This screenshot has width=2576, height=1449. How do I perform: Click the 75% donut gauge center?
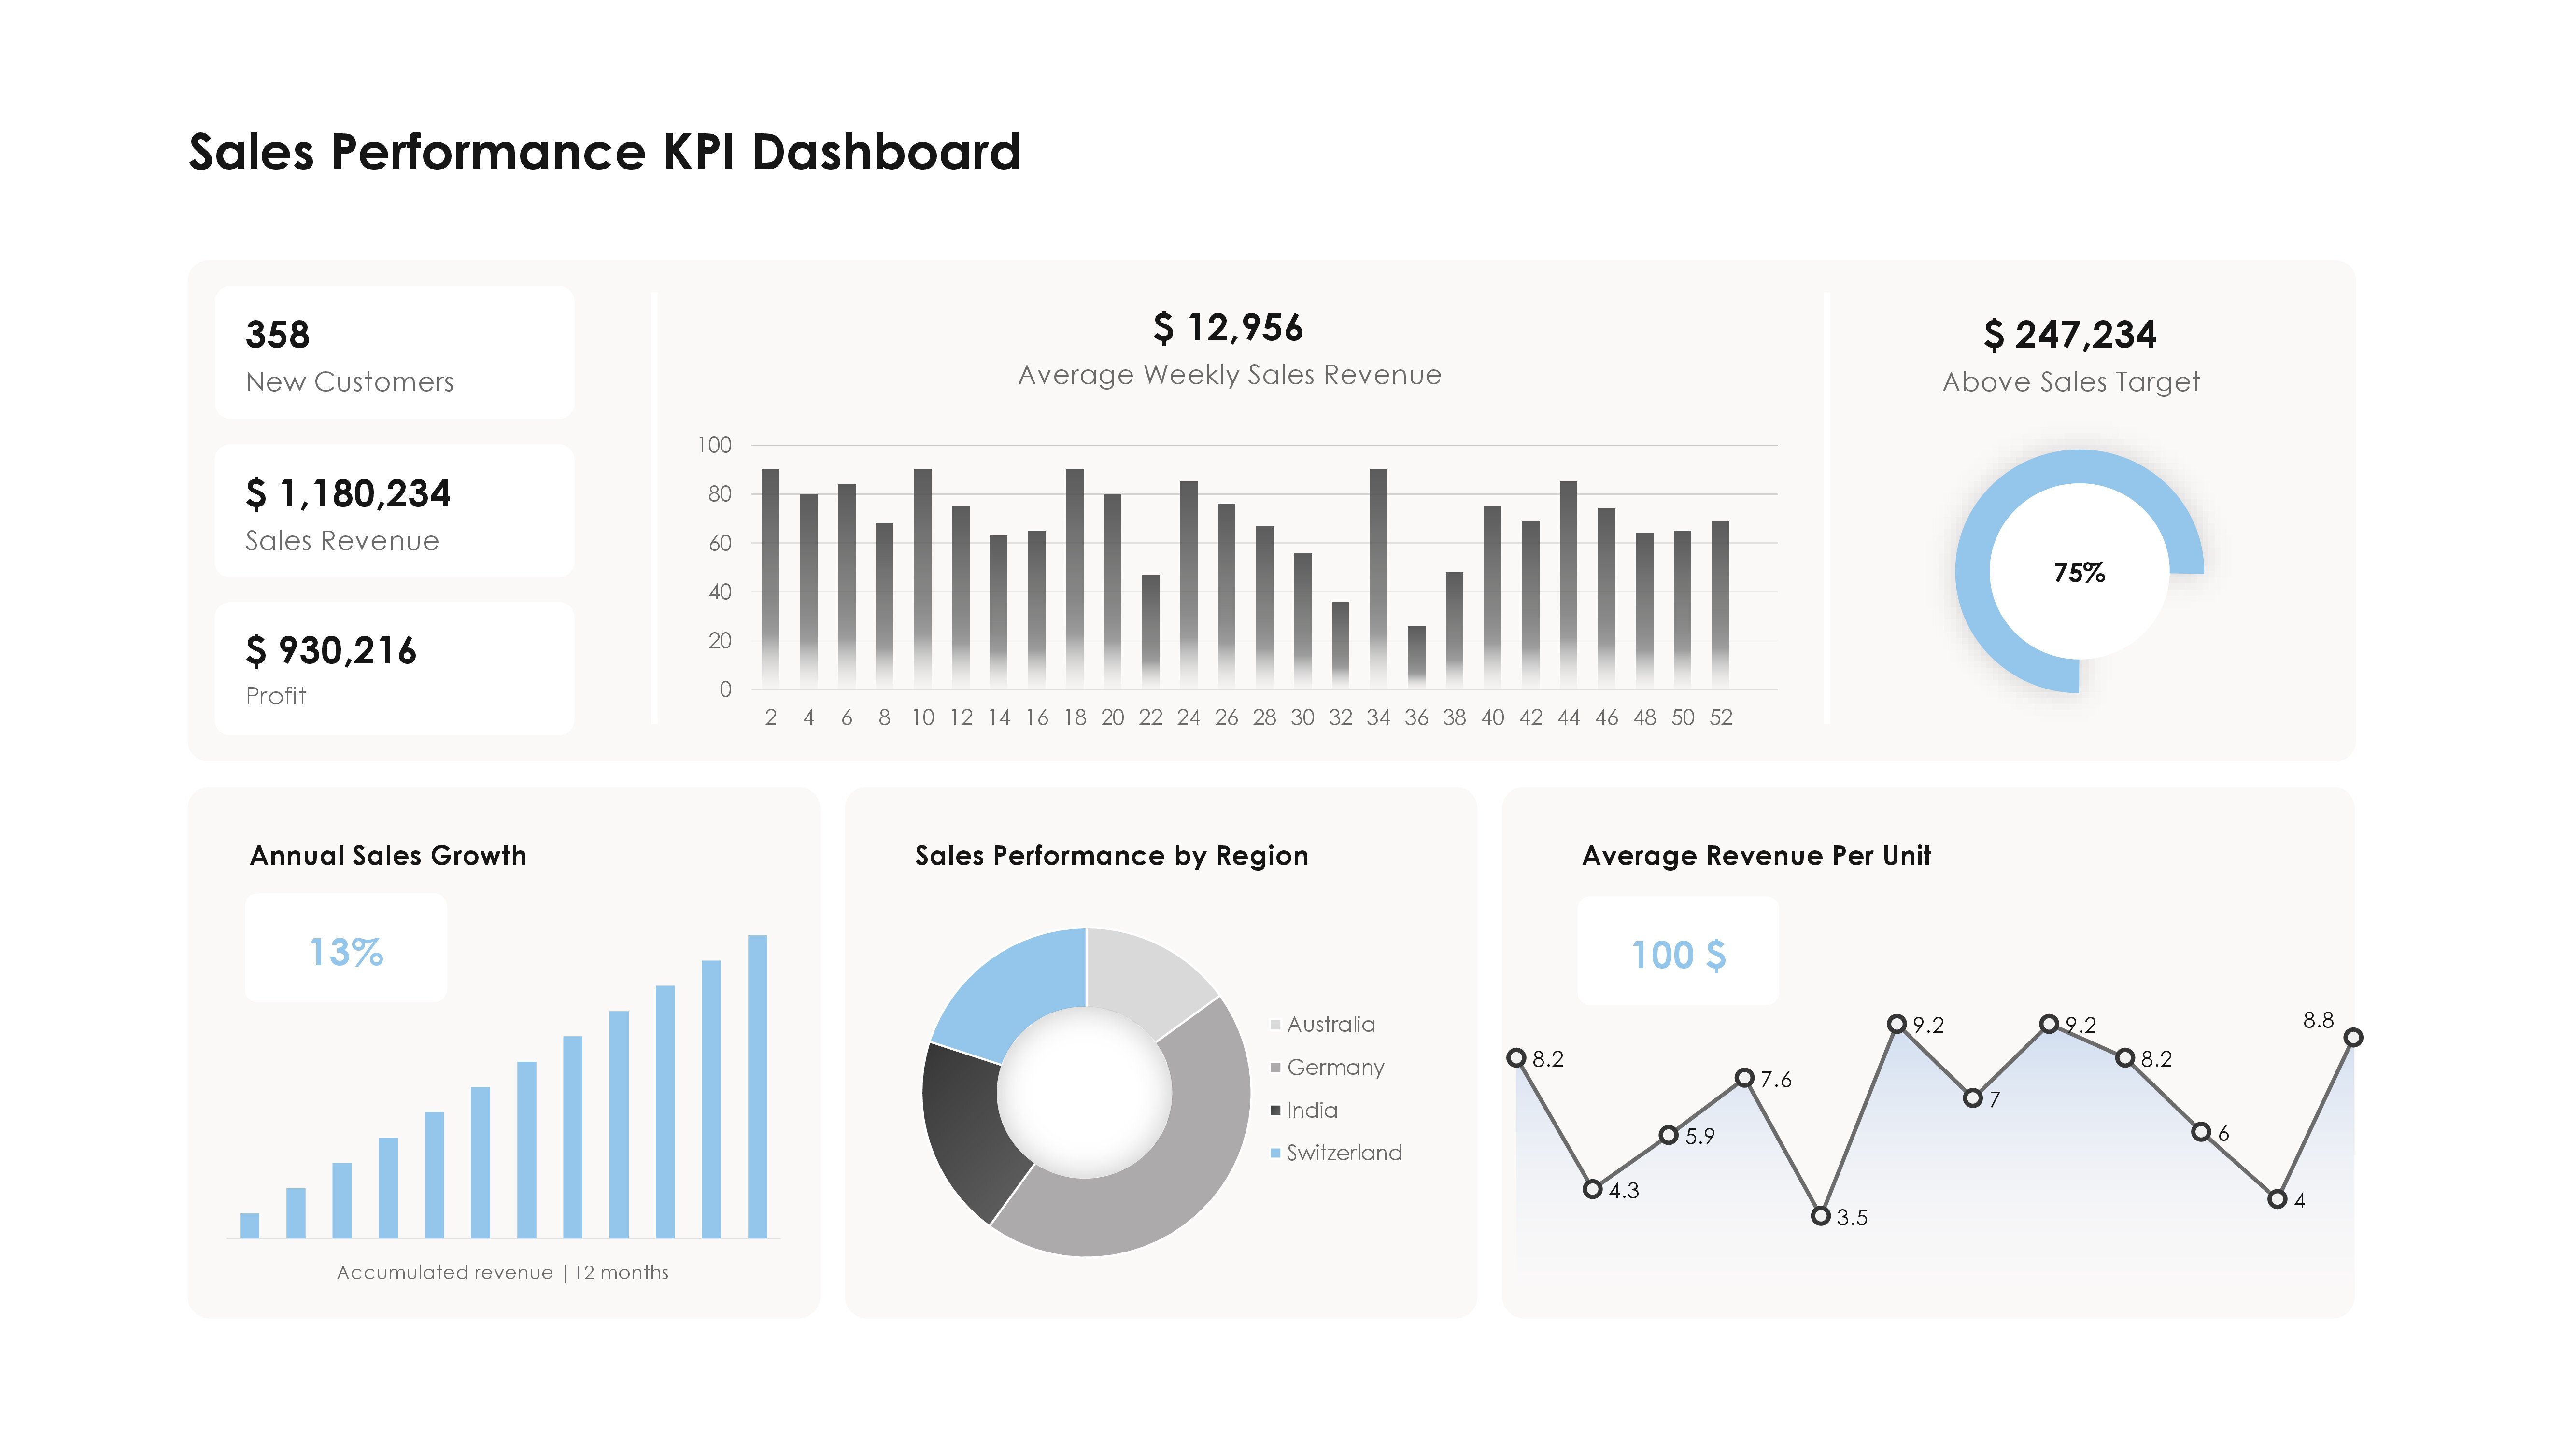(2079, 572)
